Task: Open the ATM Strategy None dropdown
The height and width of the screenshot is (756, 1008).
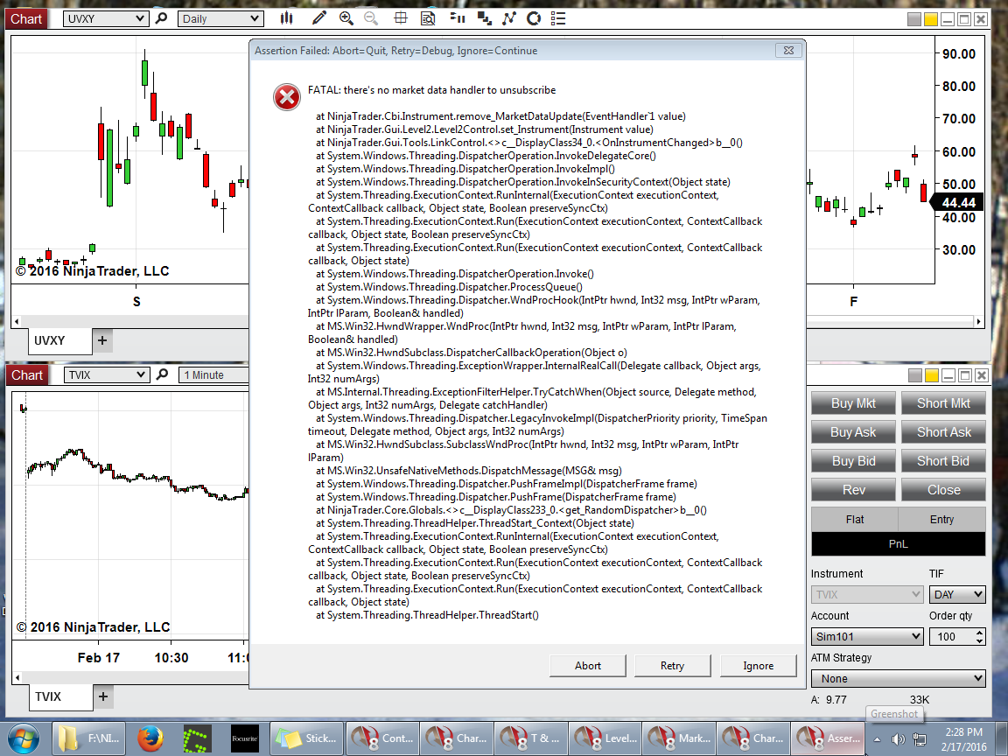Action: 898,678
